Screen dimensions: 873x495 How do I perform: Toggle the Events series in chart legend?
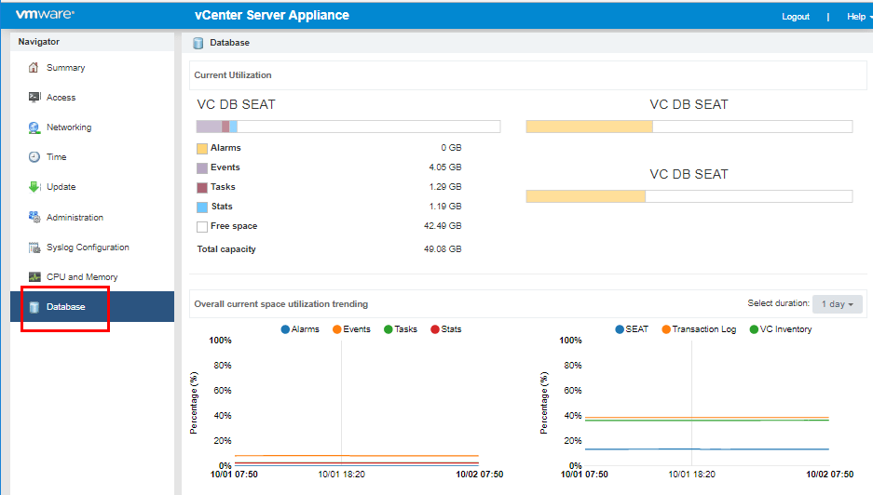351,329
